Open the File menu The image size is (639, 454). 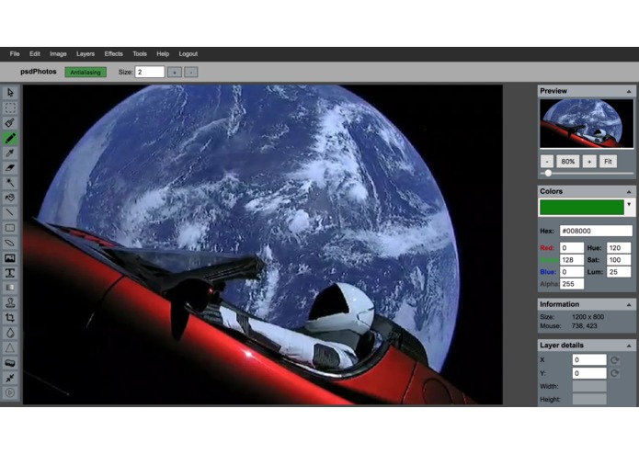point(15,53)
